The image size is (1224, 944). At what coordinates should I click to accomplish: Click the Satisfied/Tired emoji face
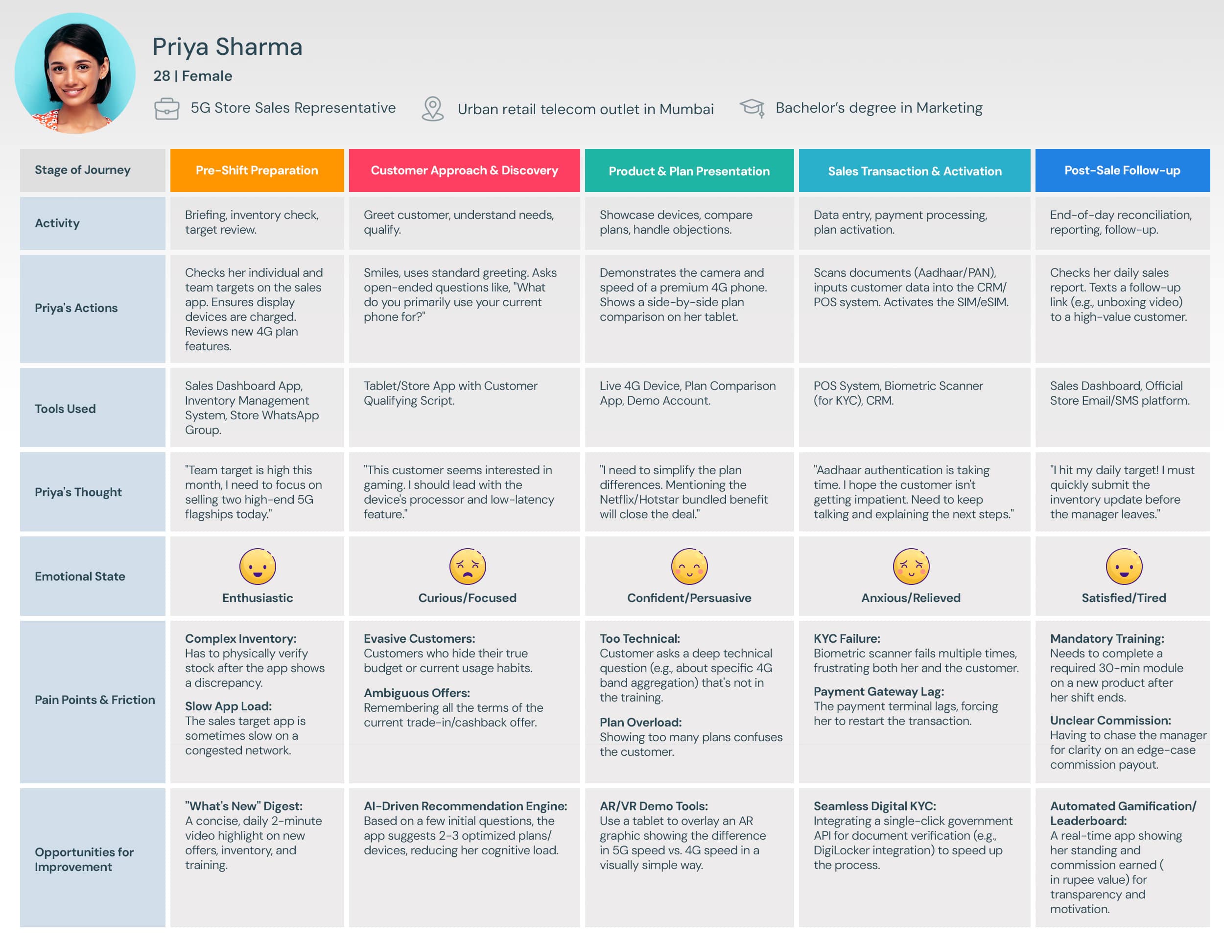[x=1123, y=566]
